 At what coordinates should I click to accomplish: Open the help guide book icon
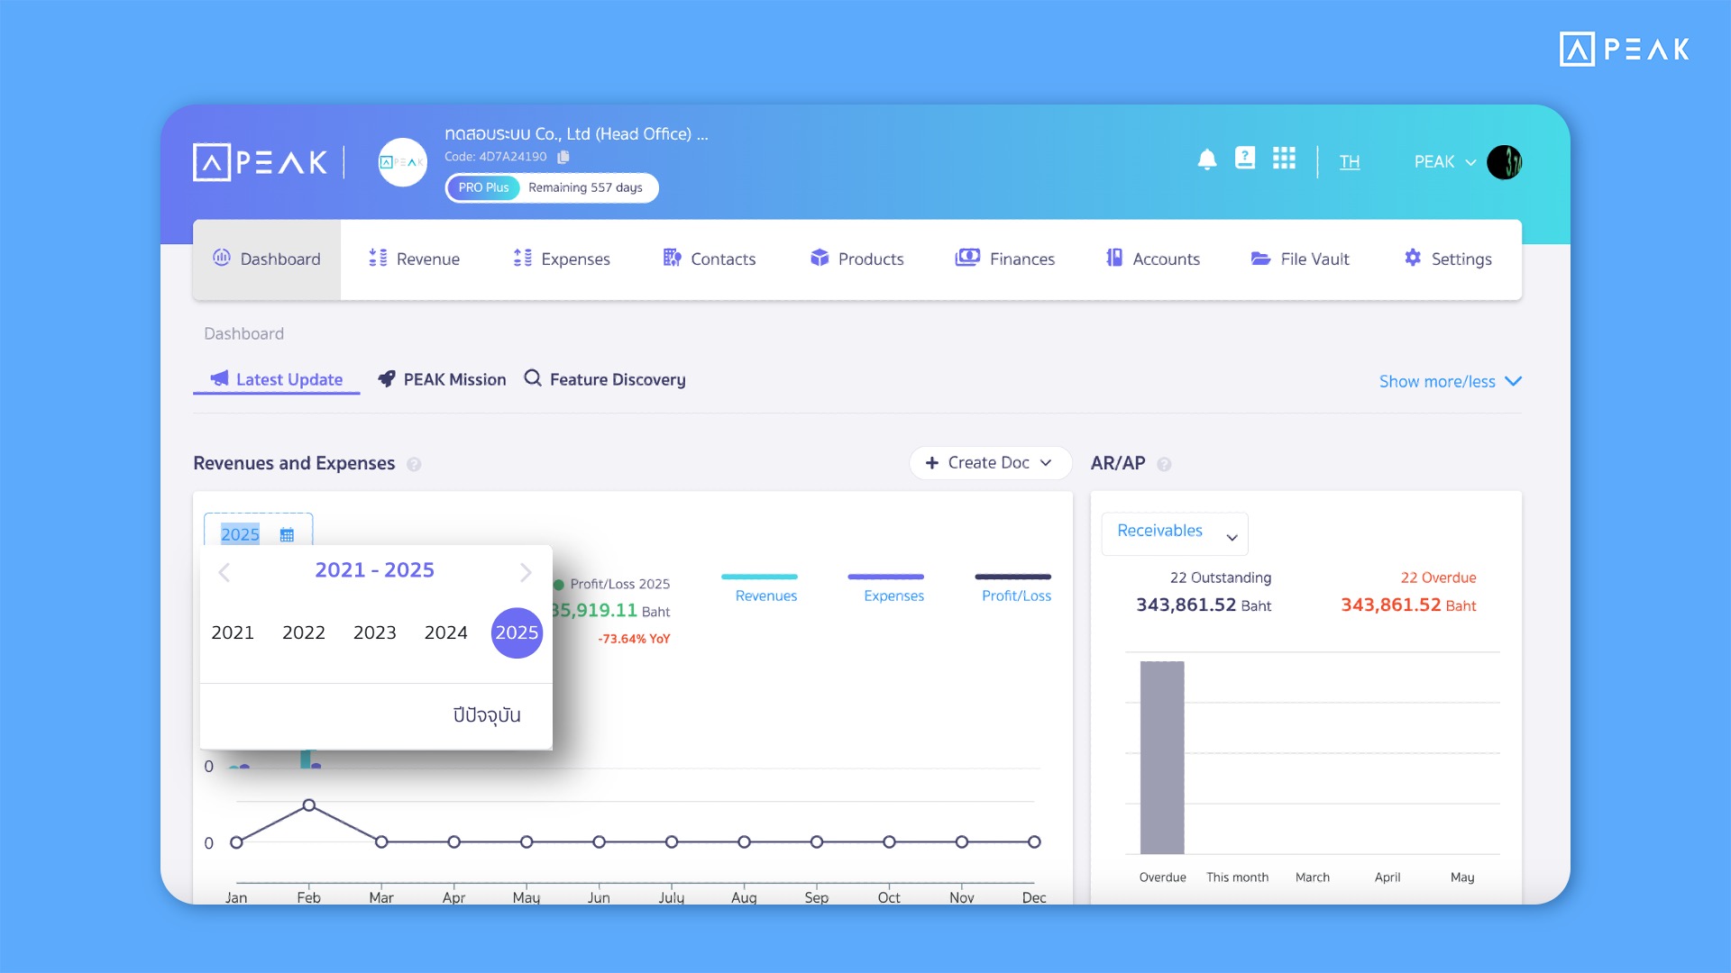(x=1246, y=159)
